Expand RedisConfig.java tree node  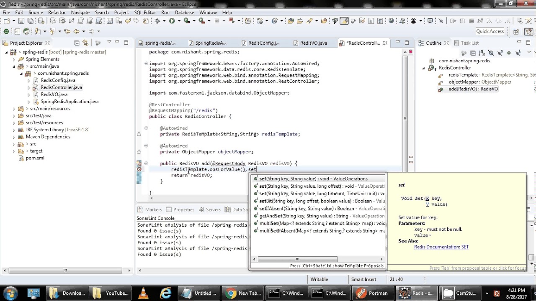pyautogui.click(x=29, y=81)
